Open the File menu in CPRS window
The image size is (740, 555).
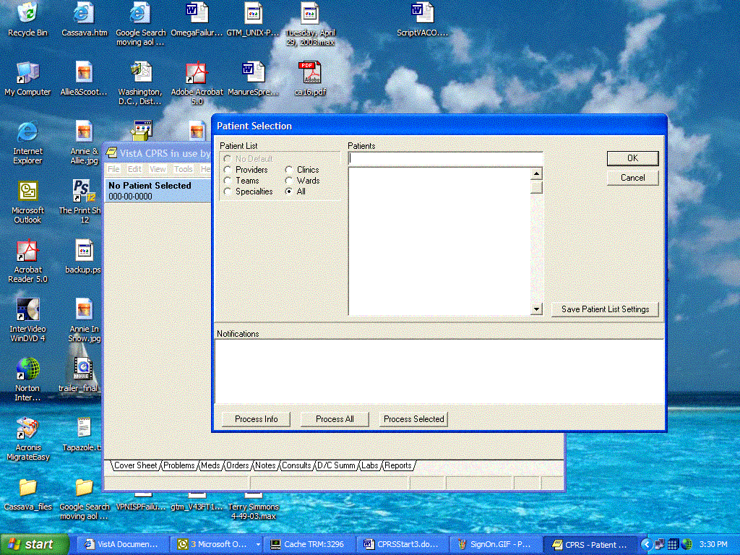pyautogui.click(x=113, y=169)
